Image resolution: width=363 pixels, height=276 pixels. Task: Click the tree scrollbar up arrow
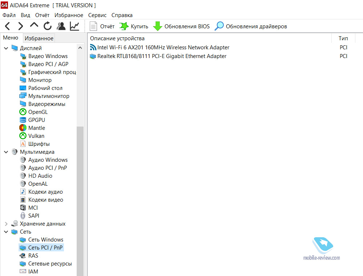(x=80, y=48)
